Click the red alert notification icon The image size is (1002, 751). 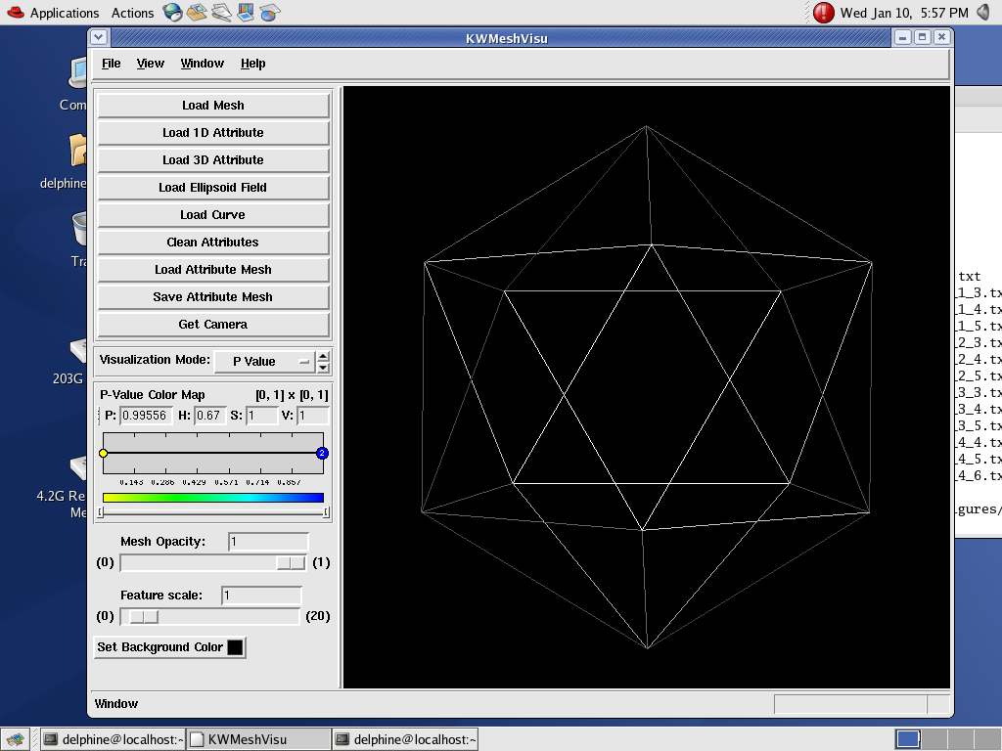coord(824,13)
